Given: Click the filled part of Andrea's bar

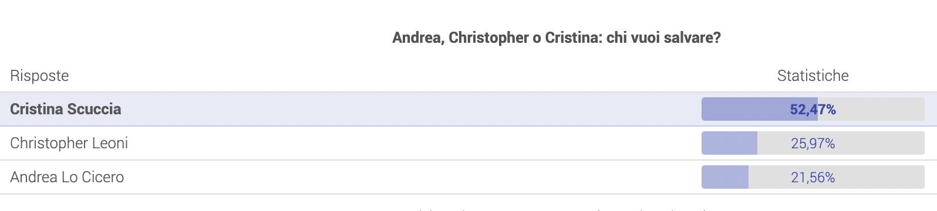Looking at the screenshot, I should point(725,177).
